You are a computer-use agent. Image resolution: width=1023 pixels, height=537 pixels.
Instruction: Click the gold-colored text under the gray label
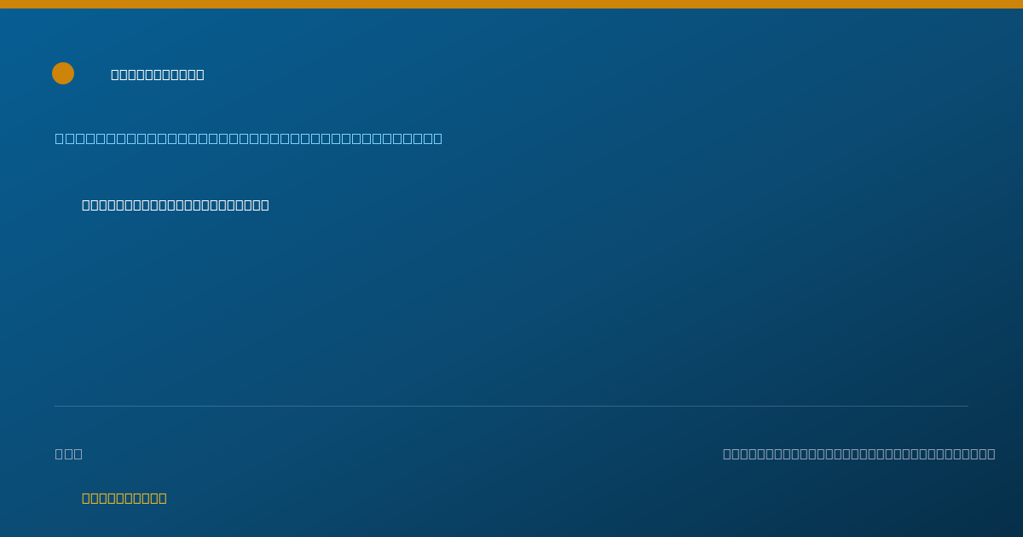pyautogui.click(x=124, y=498)
